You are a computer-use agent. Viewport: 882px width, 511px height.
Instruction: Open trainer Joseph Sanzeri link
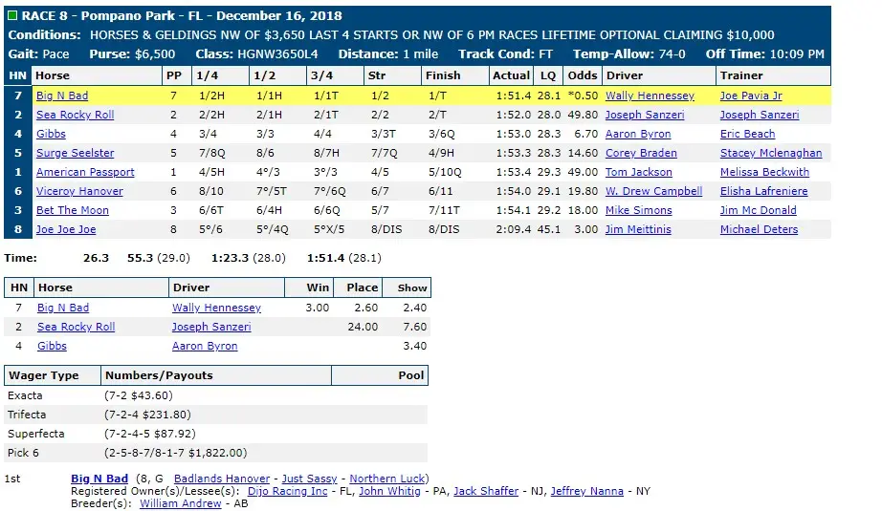point(760,115)
